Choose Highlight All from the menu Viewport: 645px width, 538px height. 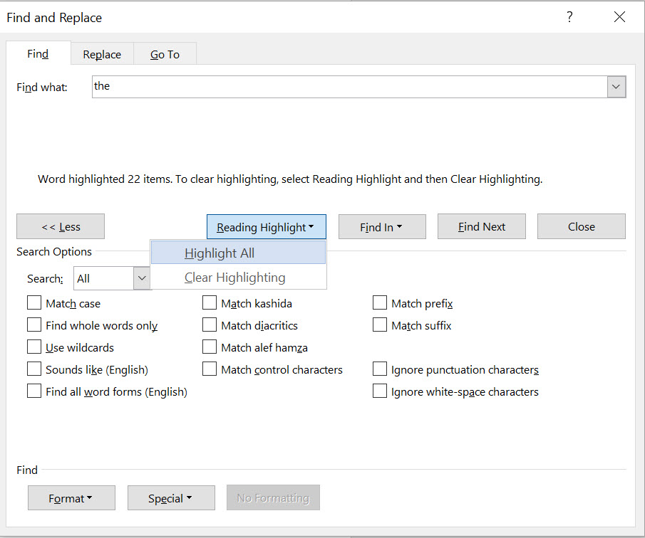[x=238, y=253]
